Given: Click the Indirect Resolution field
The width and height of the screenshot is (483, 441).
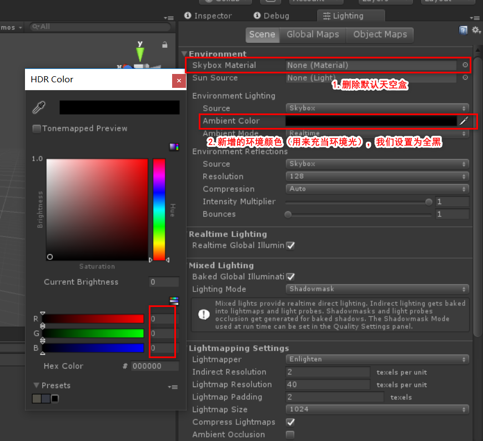Looking at the screenshot, I should coord(328,372).
